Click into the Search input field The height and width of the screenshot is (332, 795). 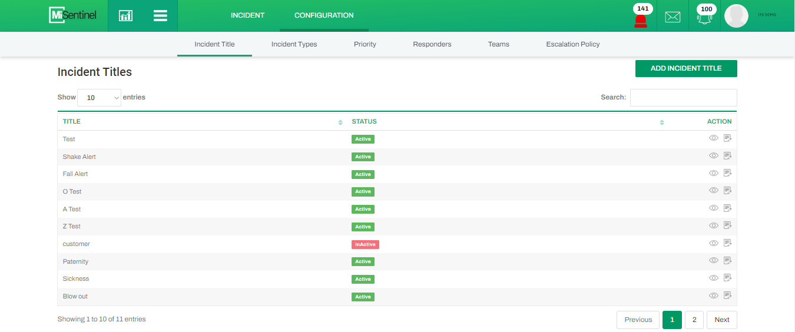(x=683, y=98)
